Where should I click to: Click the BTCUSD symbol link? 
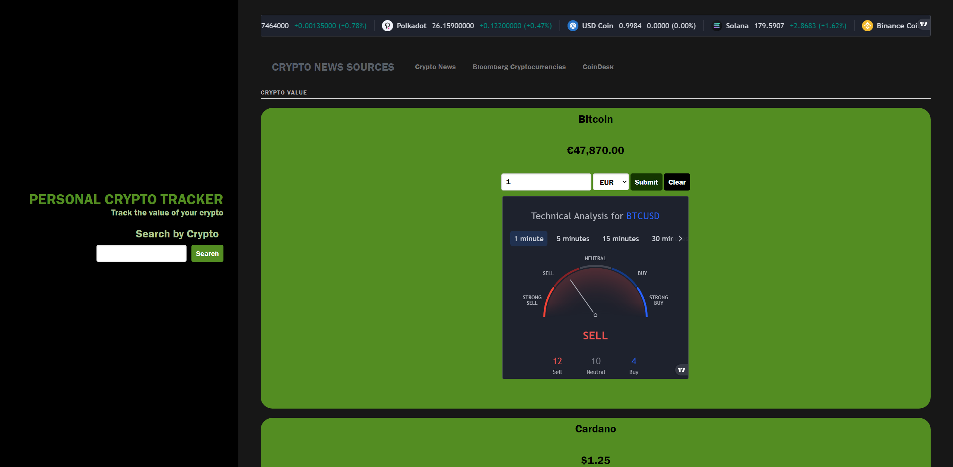643,216
